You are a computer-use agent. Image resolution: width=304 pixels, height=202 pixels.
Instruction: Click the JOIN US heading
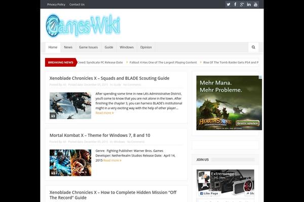[203, 160]
